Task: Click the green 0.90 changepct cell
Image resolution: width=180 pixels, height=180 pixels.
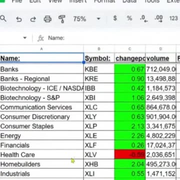Action: 130,78
